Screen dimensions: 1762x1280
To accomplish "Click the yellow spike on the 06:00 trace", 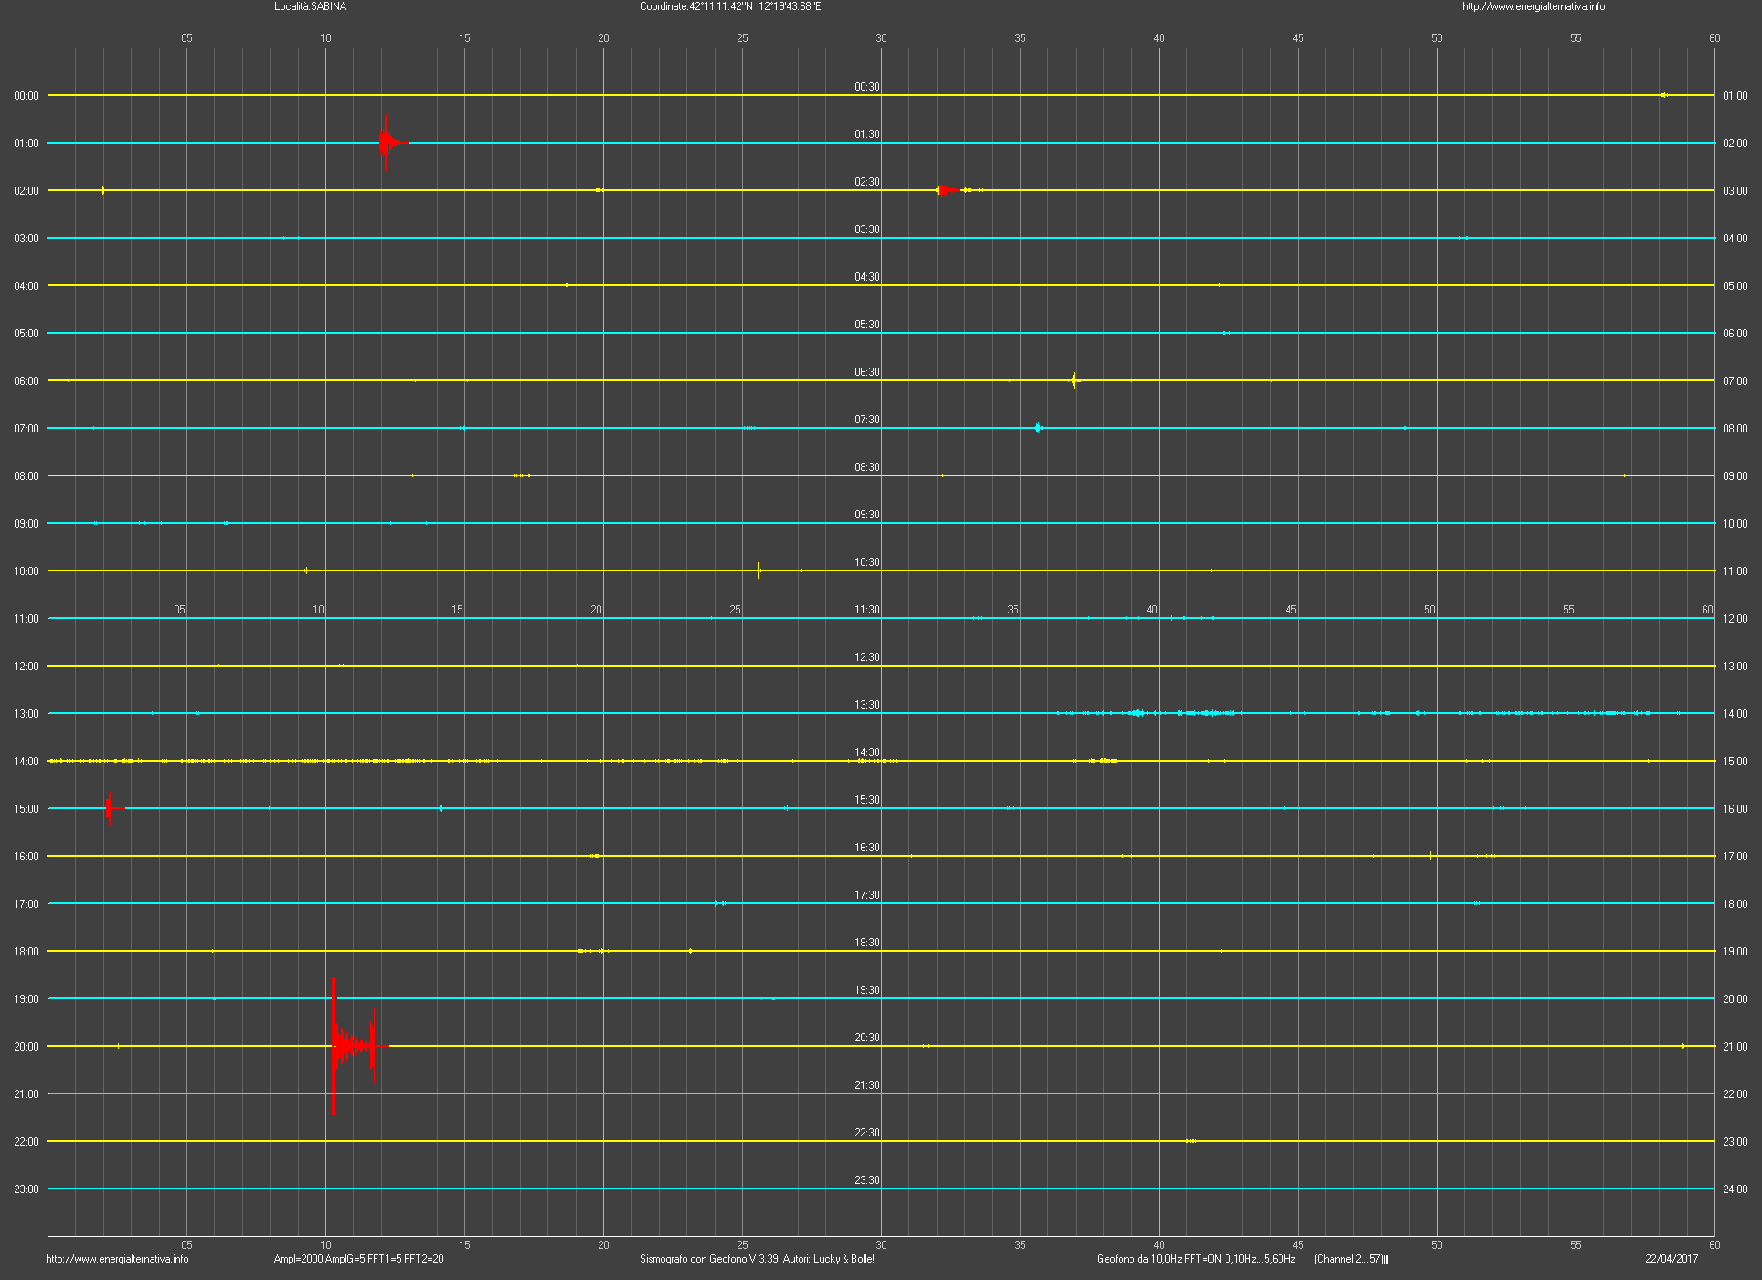I will (x=1075, y=380).
